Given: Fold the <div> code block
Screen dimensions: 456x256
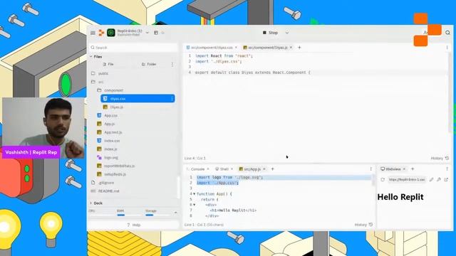Looking at the screenshot, I should click(194, 205).
